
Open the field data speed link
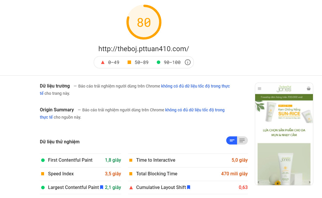pos(195,86)
